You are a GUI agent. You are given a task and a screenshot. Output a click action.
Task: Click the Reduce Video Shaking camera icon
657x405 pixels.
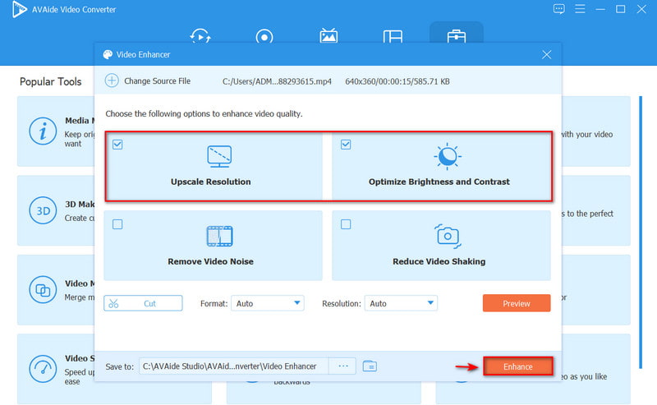(x=448, y=236)
